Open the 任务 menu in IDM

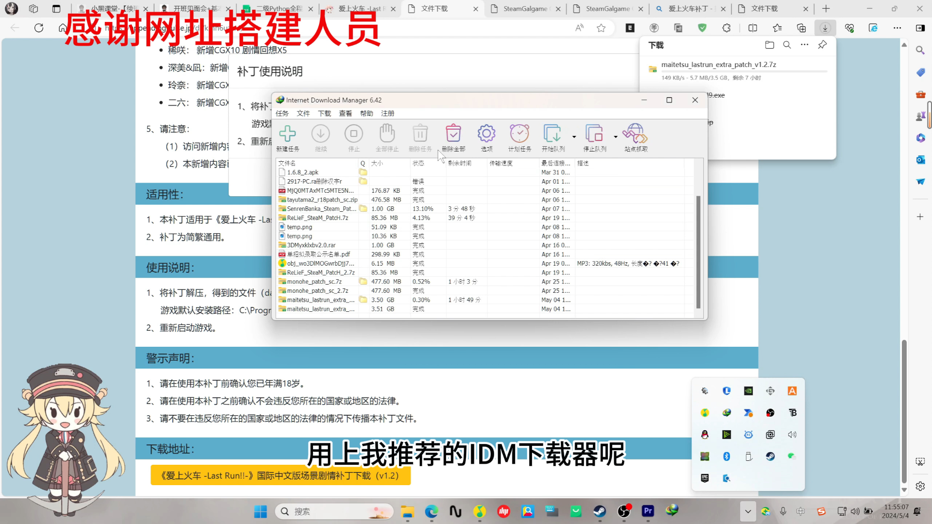pos(282,113)
